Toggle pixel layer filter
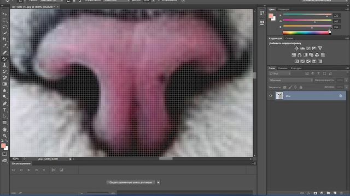Screen dimensions: 350x196 (x=307, y=73)
